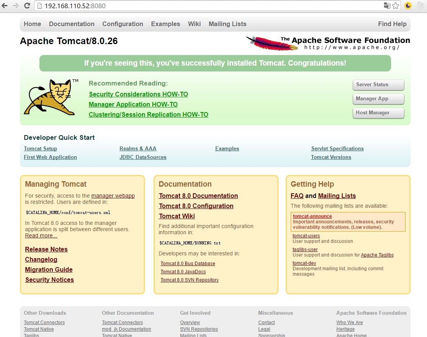Open the Who We Are link
The image size is (427, 337).
349,323
